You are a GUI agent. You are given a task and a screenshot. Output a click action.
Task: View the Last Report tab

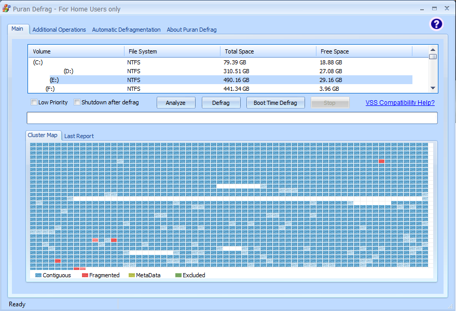coord(79,136)
